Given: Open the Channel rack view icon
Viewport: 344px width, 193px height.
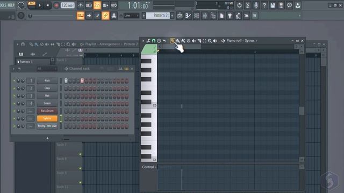Looking at the screenshot, I should [x=196, y=16].
